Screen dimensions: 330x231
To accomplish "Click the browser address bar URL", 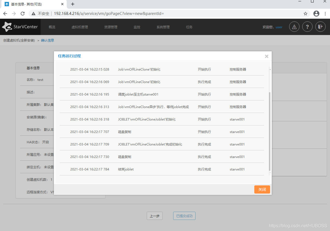I will coord(109,14).
